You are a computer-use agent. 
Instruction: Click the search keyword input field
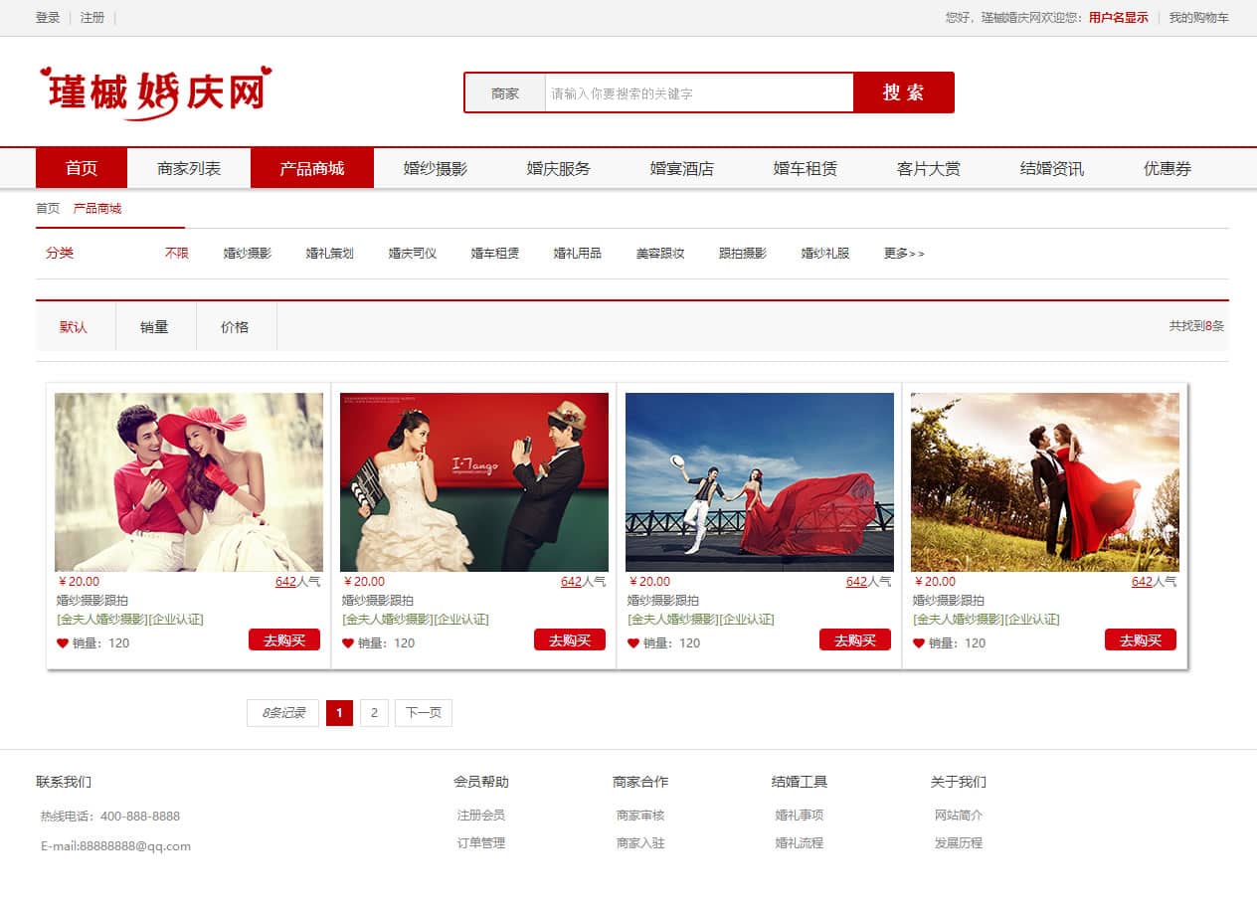pyautogui.click(x=699, y=93)
